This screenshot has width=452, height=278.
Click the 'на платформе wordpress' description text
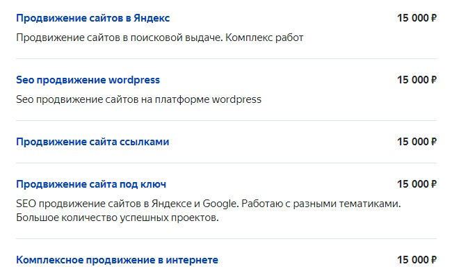point(209,99)
